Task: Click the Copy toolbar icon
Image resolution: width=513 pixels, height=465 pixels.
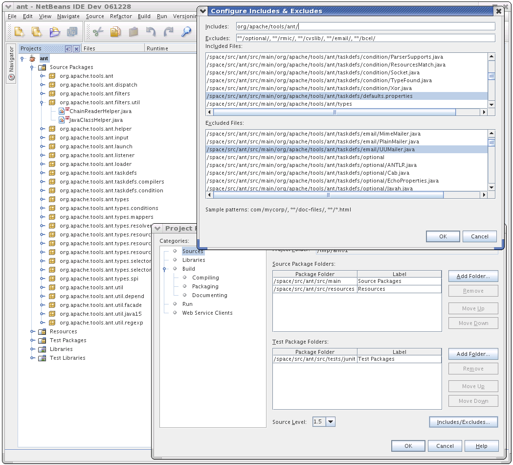Action: pos(115,32)
